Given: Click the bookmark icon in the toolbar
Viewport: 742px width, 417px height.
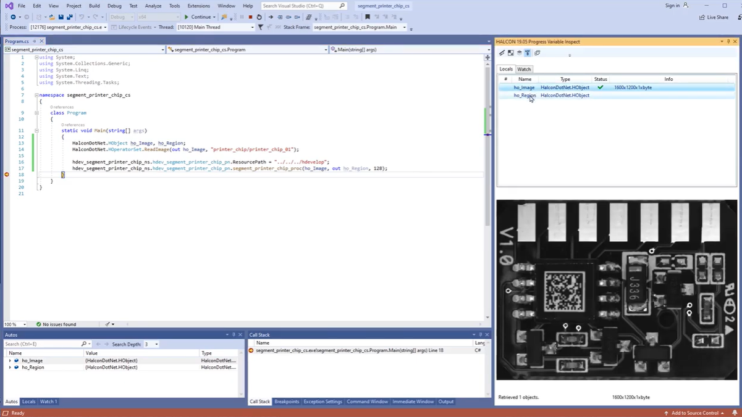Looking at the screenshot, I should click(x=368, y=17).
